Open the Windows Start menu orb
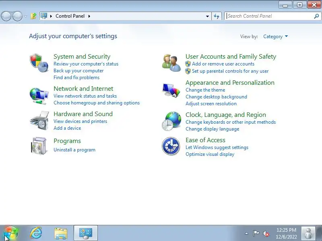Viewport: 322px width, 241px height. point(11,233)
